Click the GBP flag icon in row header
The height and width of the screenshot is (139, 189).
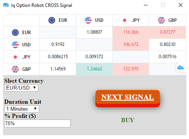pos(15,69)
